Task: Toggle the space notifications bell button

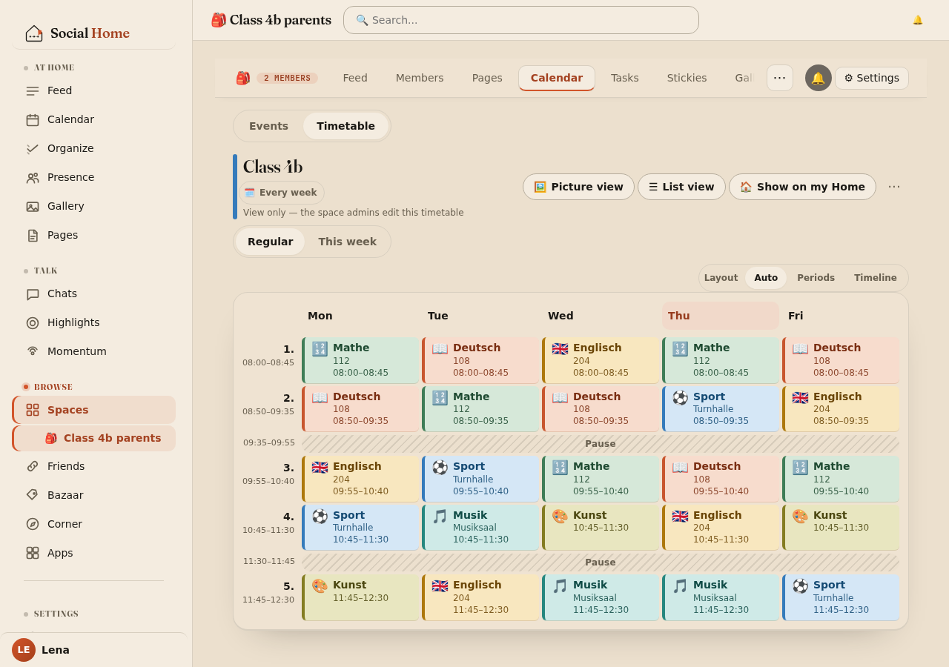Action: 819,78
